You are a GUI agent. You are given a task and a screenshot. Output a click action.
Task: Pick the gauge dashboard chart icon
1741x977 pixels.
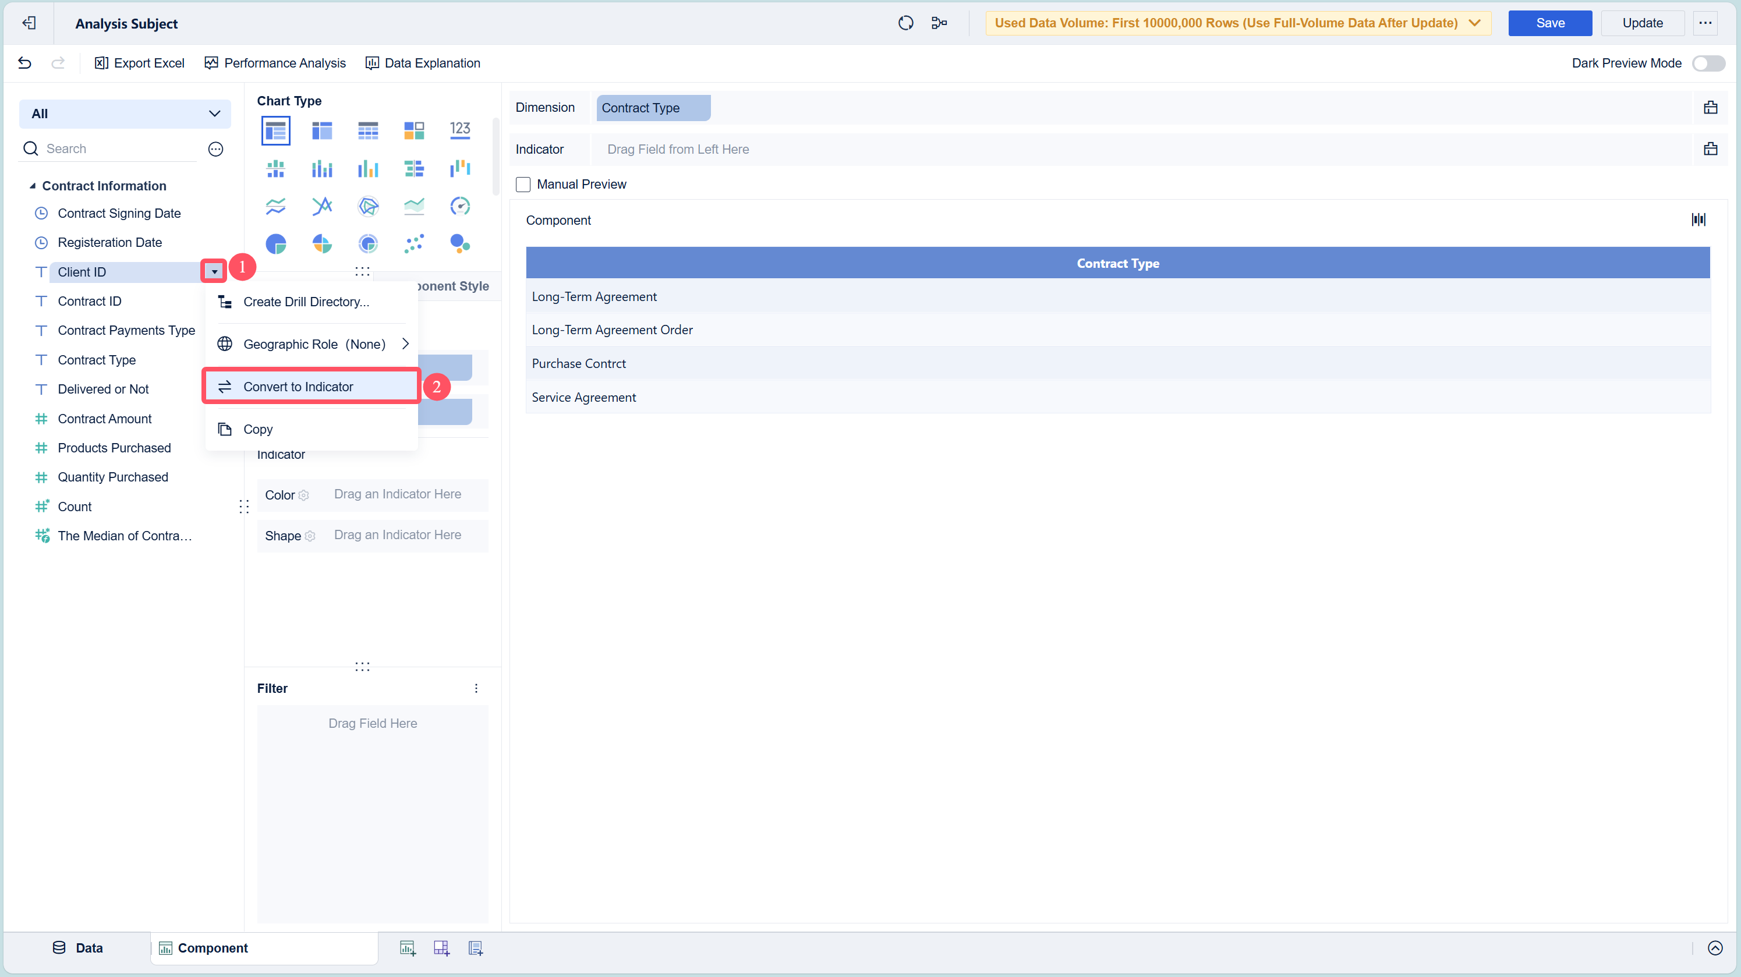459,206
